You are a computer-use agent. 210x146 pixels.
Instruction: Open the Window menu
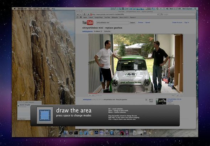tap(47, 9)
